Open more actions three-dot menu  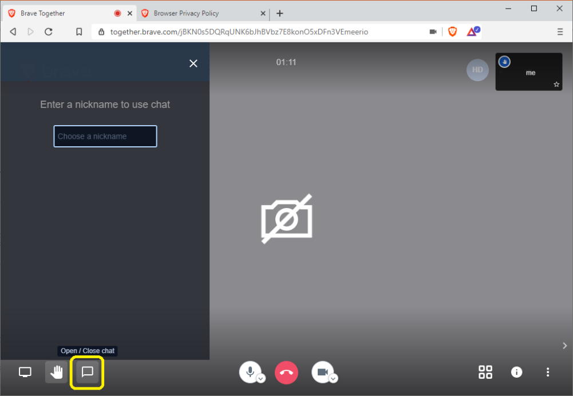coord(548,373)
